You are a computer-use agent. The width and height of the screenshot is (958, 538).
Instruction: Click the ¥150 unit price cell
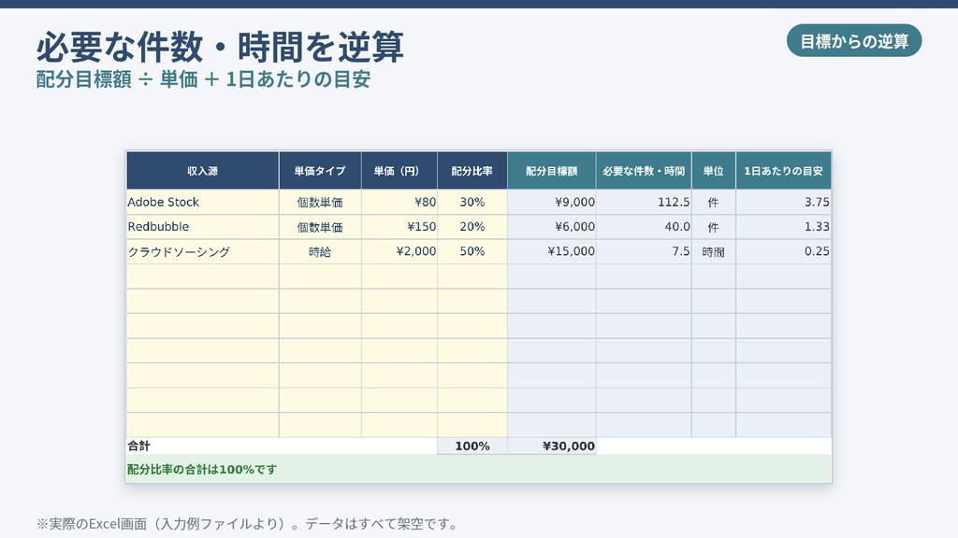click(x=399, y=227)
